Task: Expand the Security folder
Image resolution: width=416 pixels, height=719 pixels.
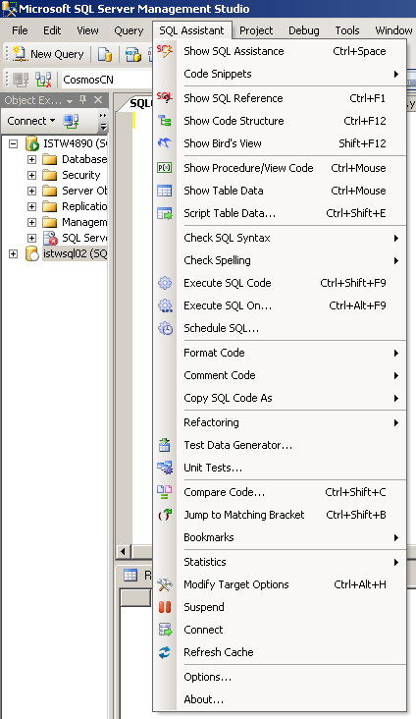Action: coord(31,175)
